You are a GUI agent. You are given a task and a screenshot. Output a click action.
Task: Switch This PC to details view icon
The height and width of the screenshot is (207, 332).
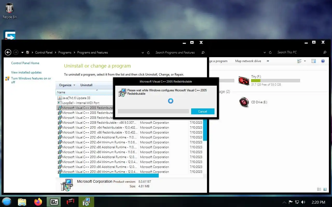point(319,189)
